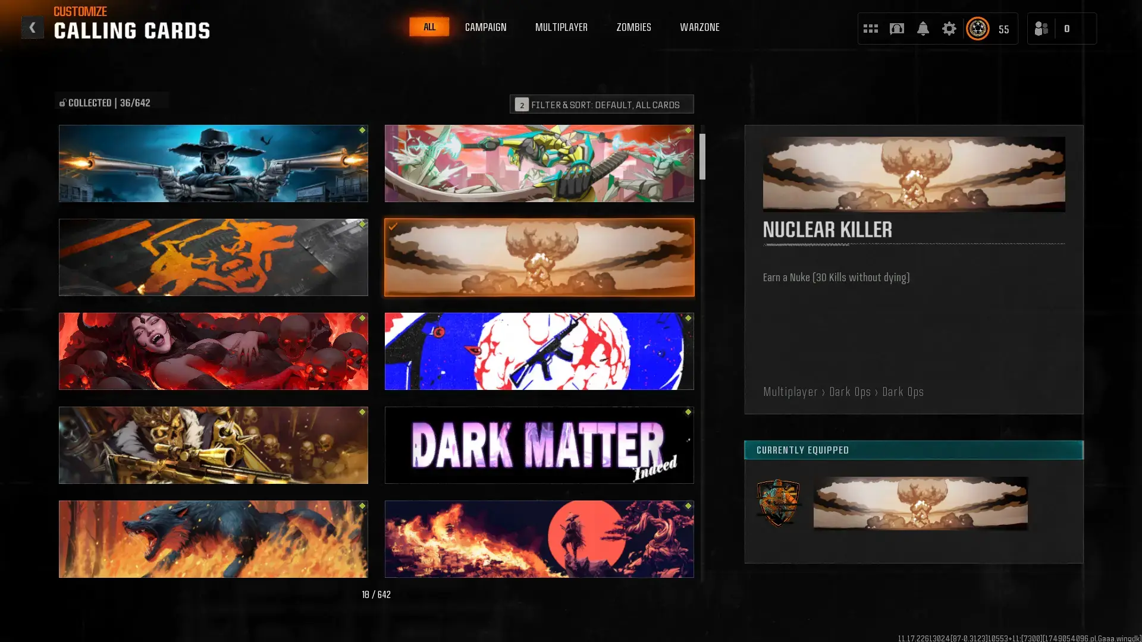Click the currently equipped calling card preview

920,503
